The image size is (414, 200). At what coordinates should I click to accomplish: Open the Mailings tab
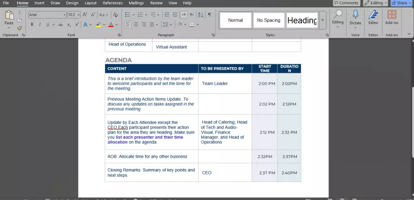point(136,3)
